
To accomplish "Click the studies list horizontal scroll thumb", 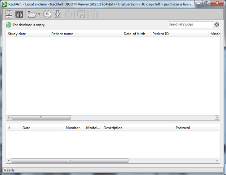I will pyautogui.click(x=41, y=117).
